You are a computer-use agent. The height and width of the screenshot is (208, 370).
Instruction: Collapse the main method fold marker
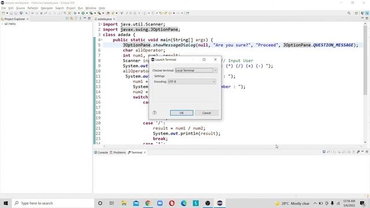point(102,40)
